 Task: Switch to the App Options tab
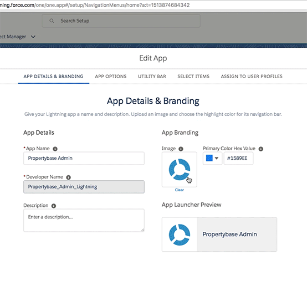pos(111,77)
